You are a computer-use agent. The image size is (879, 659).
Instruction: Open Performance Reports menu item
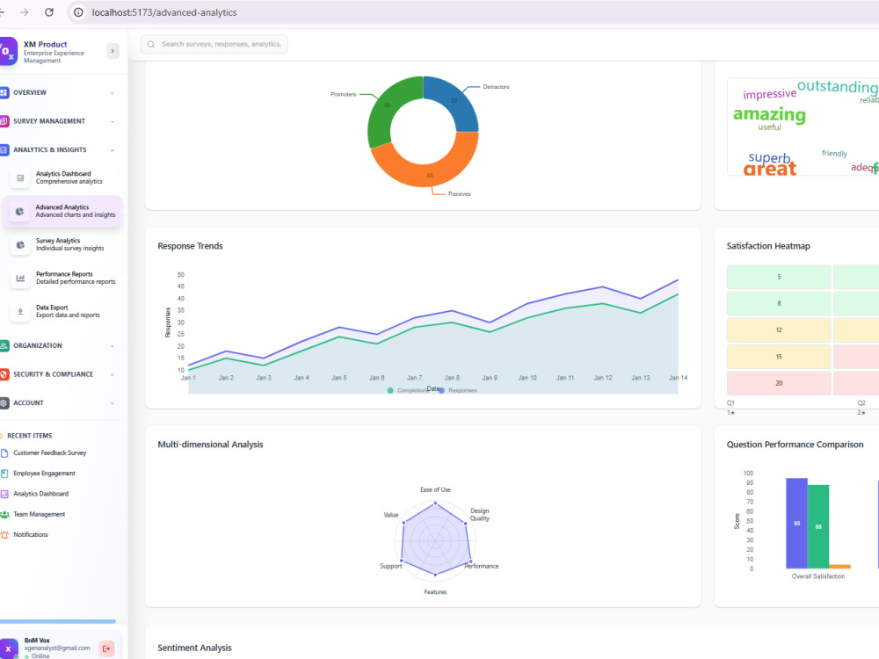(62, 278)
